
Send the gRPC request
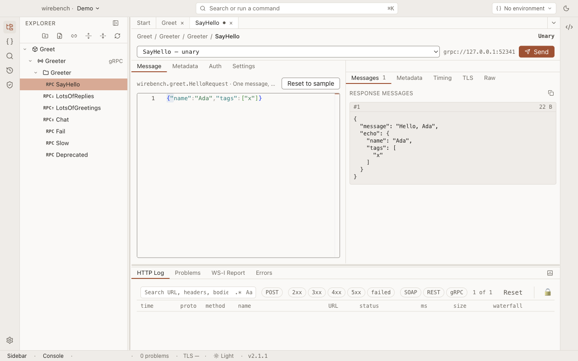(536, 51)
